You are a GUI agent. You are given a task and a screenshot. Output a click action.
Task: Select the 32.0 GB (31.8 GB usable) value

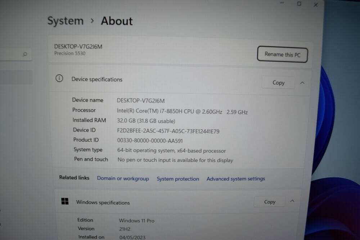point(146,121)
